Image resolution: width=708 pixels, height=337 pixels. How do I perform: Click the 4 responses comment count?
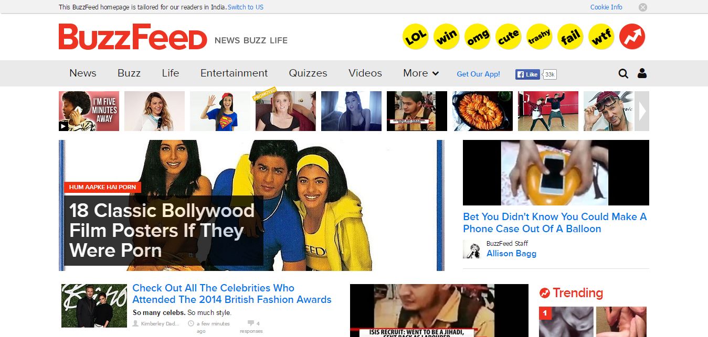pyautogui.click(x=251, y=327)
